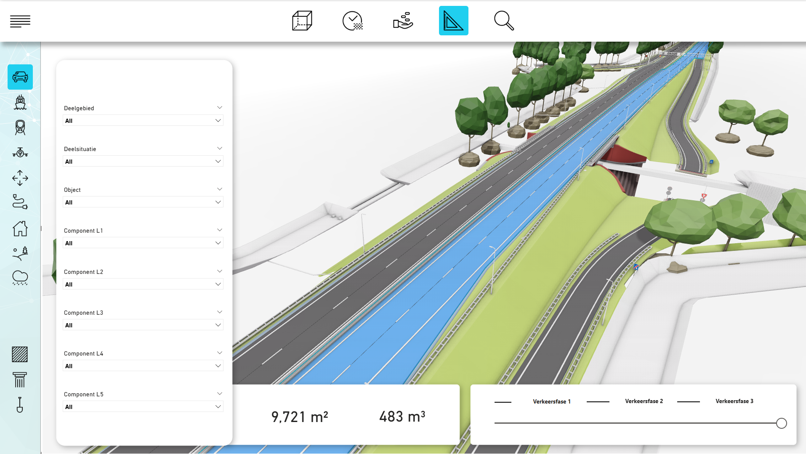Open the Deelgebied All dropdown

click(x=143, y=121)
